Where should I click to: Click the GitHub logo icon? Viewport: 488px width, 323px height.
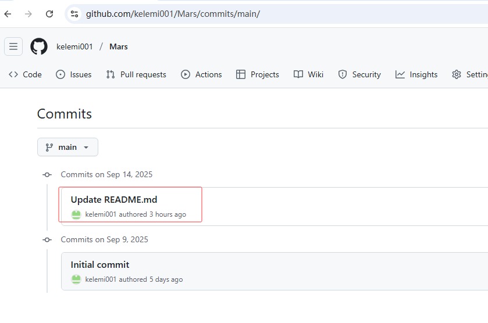click(39, 46)
